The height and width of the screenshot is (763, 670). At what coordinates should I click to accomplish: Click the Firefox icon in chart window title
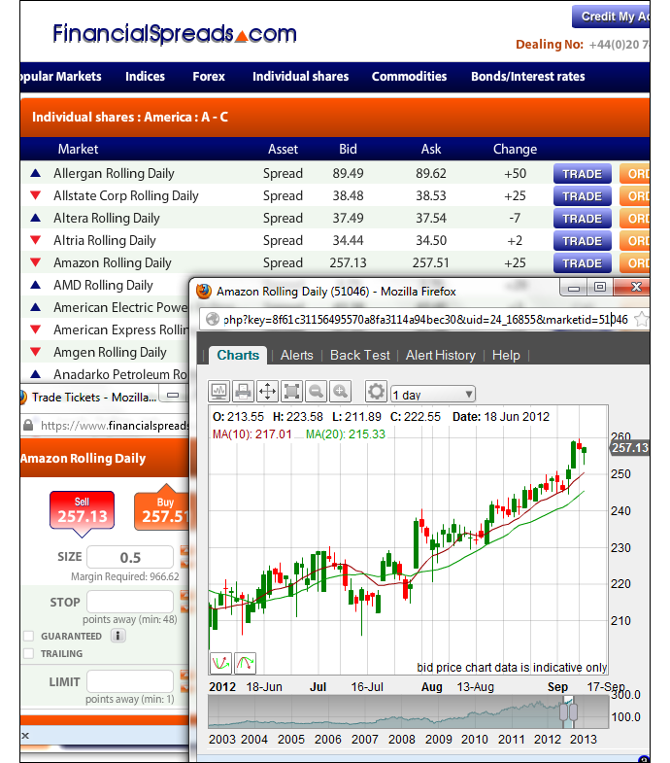click(204, 291)
